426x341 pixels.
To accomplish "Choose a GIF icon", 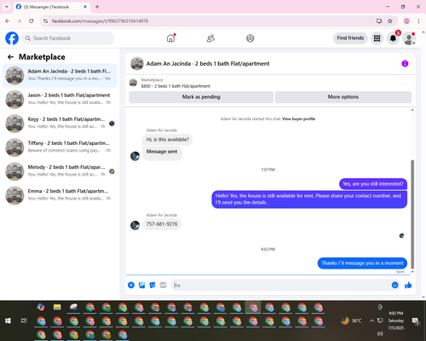I will (x=163, y=285).
